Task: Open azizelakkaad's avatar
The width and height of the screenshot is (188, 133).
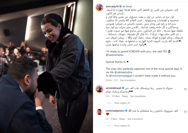Action: pos(99,89)
